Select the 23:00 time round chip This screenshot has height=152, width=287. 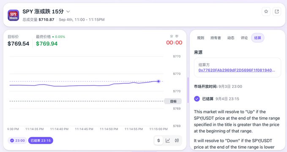pos(17,141)
